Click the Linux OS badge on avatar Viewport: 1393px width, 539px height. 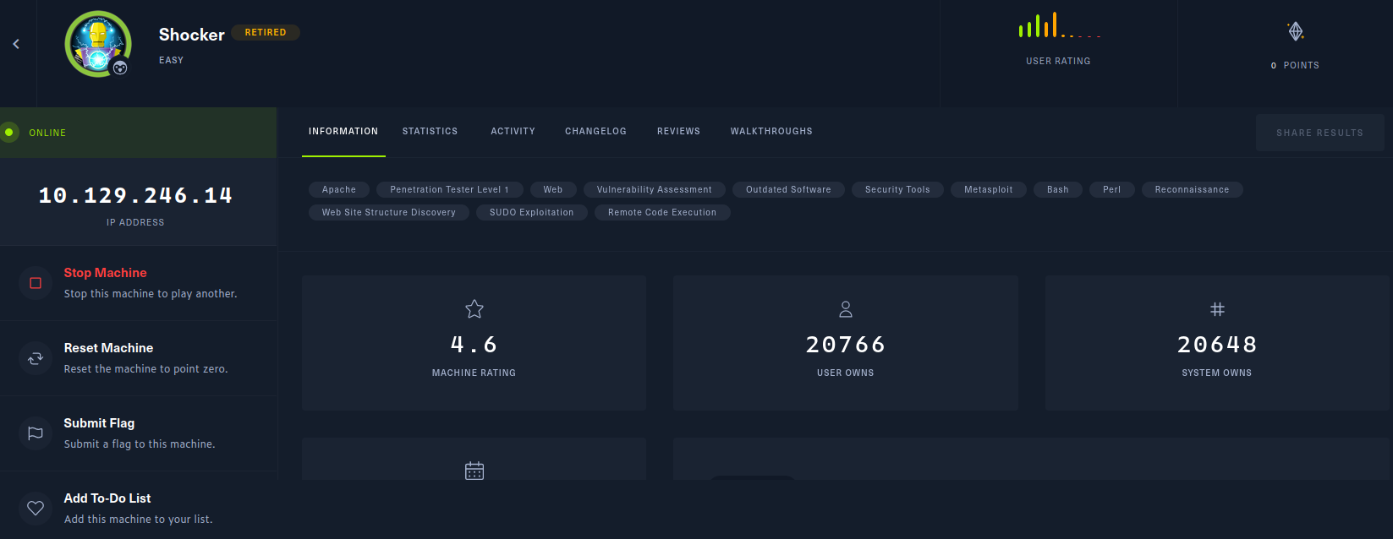[x=120, y=68]
